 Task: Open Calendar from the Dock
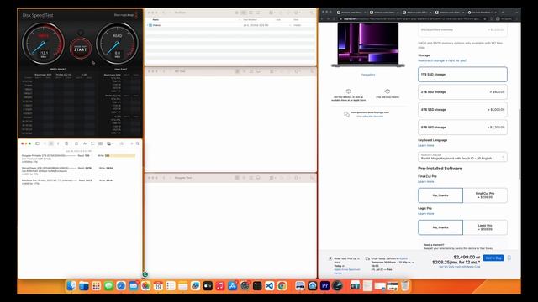tap(158, 285)
